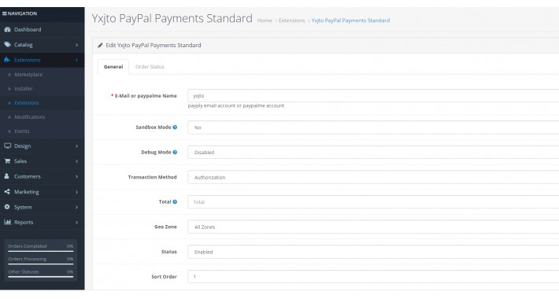Open the Status dropdown showing Enabled
The image size is (559, 299).
[x=373, y=252]
